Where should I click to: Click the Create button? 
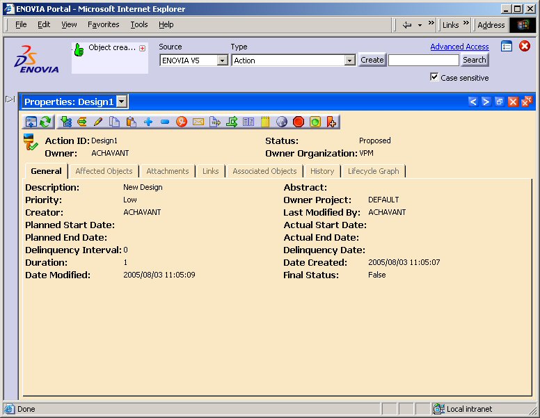pyautogui.click(x=372, y=60)
